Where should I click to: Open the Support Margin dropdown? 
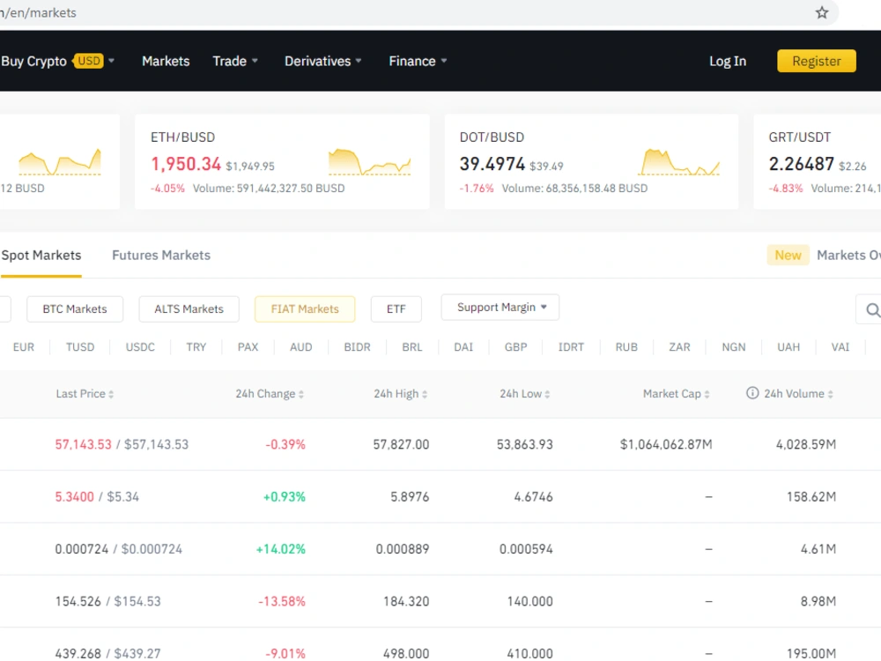click(500, 308)
